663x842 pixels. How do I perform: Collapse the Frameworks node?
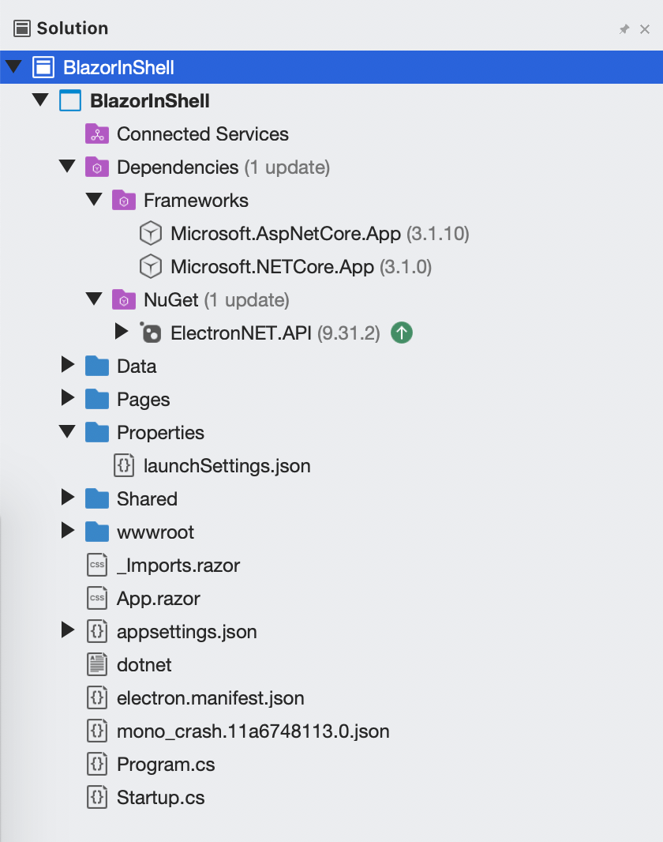94,199
